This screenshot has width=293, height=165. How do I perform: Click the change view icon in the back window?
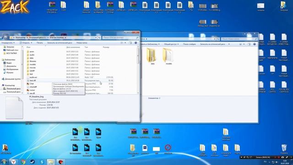point(241,44)
